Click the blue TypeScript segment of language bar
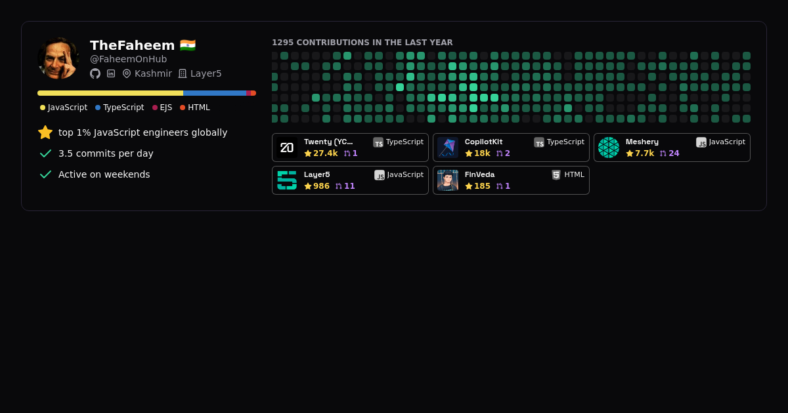The image size is (788, 413). click(x=215, y=93)
